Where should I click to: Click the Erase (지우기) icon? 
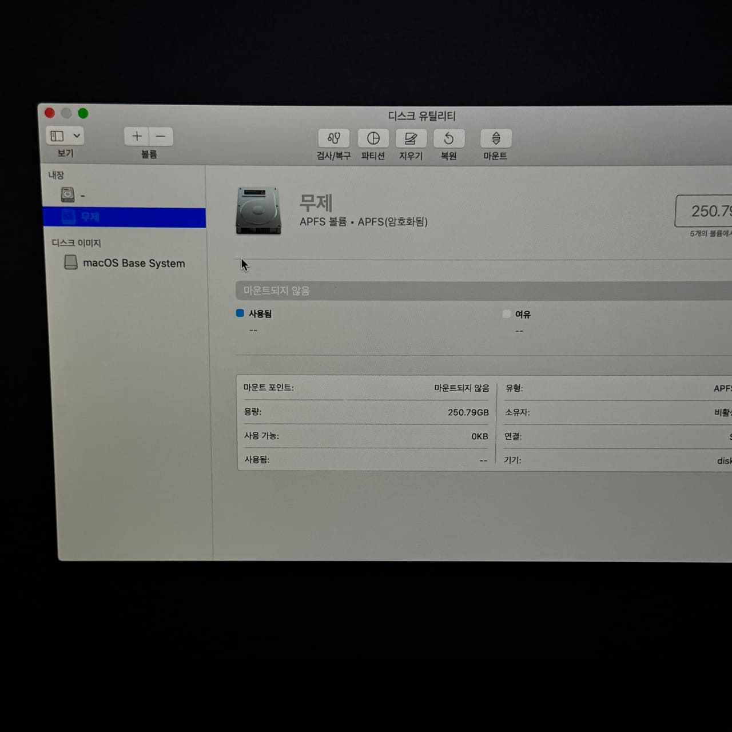coord(411,138)
